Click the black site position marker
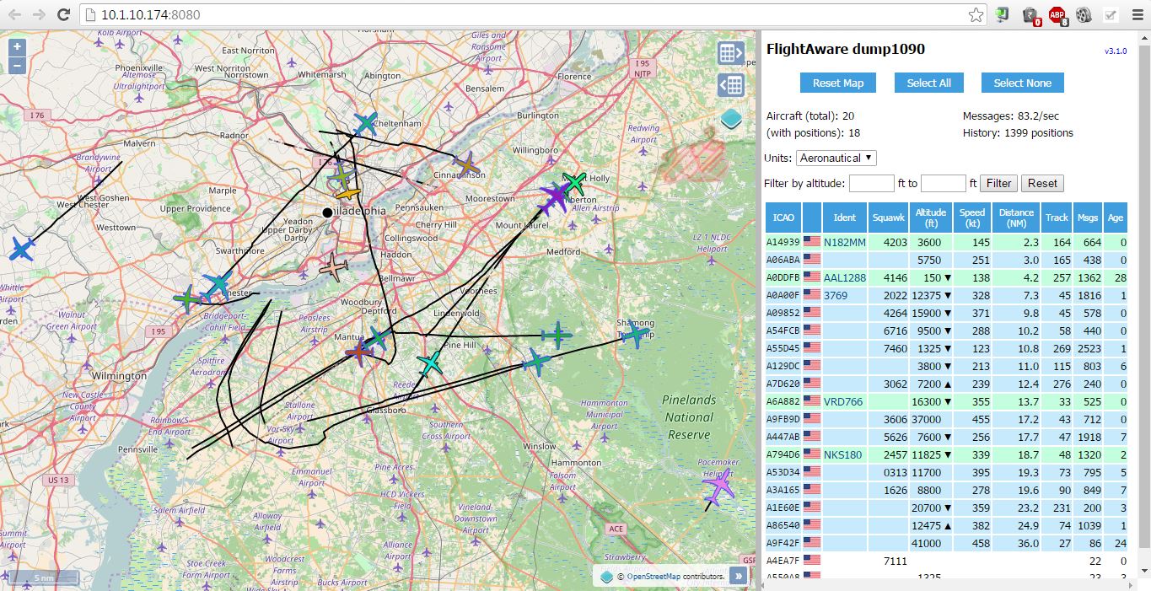This screenshot has width=1151, height=591. tap(327, 212)
